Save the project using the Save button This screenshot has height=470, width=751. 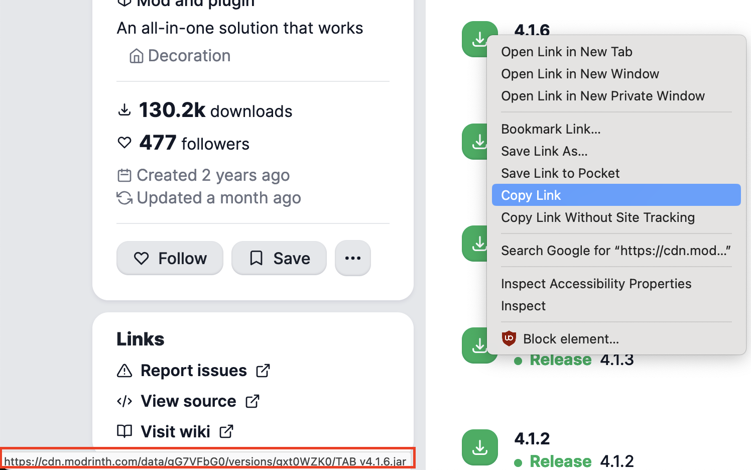pyautogui.click(x=279, y=258)
